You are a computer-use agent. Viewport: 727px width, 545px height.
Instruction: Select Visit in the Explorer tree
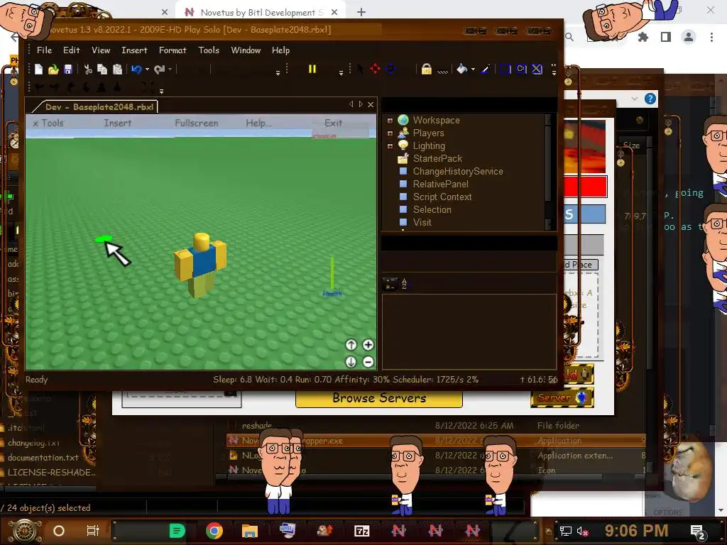422,222
